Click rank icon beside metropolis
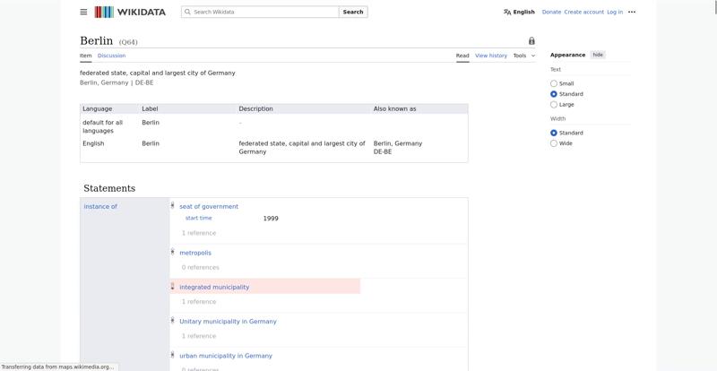717x371 pixels. click(x=173, y=252)
